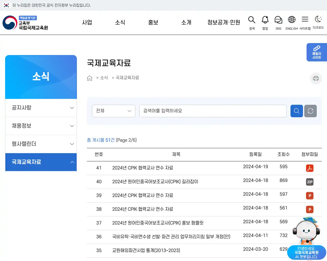The width and height of the screenshot is (327, 261).
Task: Click the blue search submit button
Action: (297, 111)
